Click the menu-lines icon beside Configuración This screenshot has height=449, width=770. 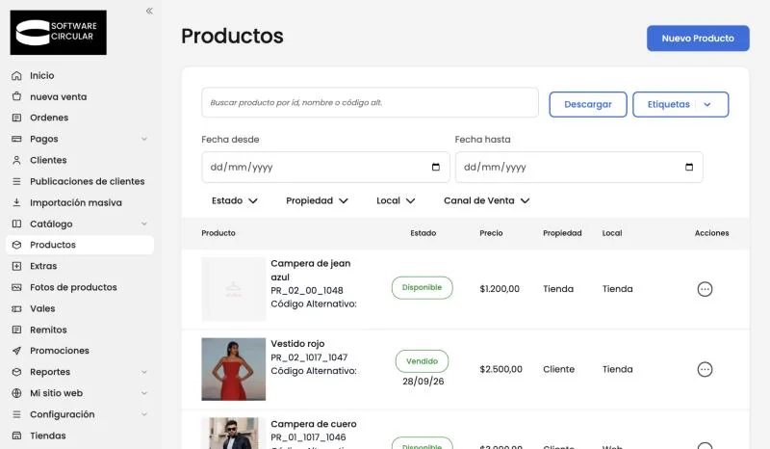click(16, 414)
